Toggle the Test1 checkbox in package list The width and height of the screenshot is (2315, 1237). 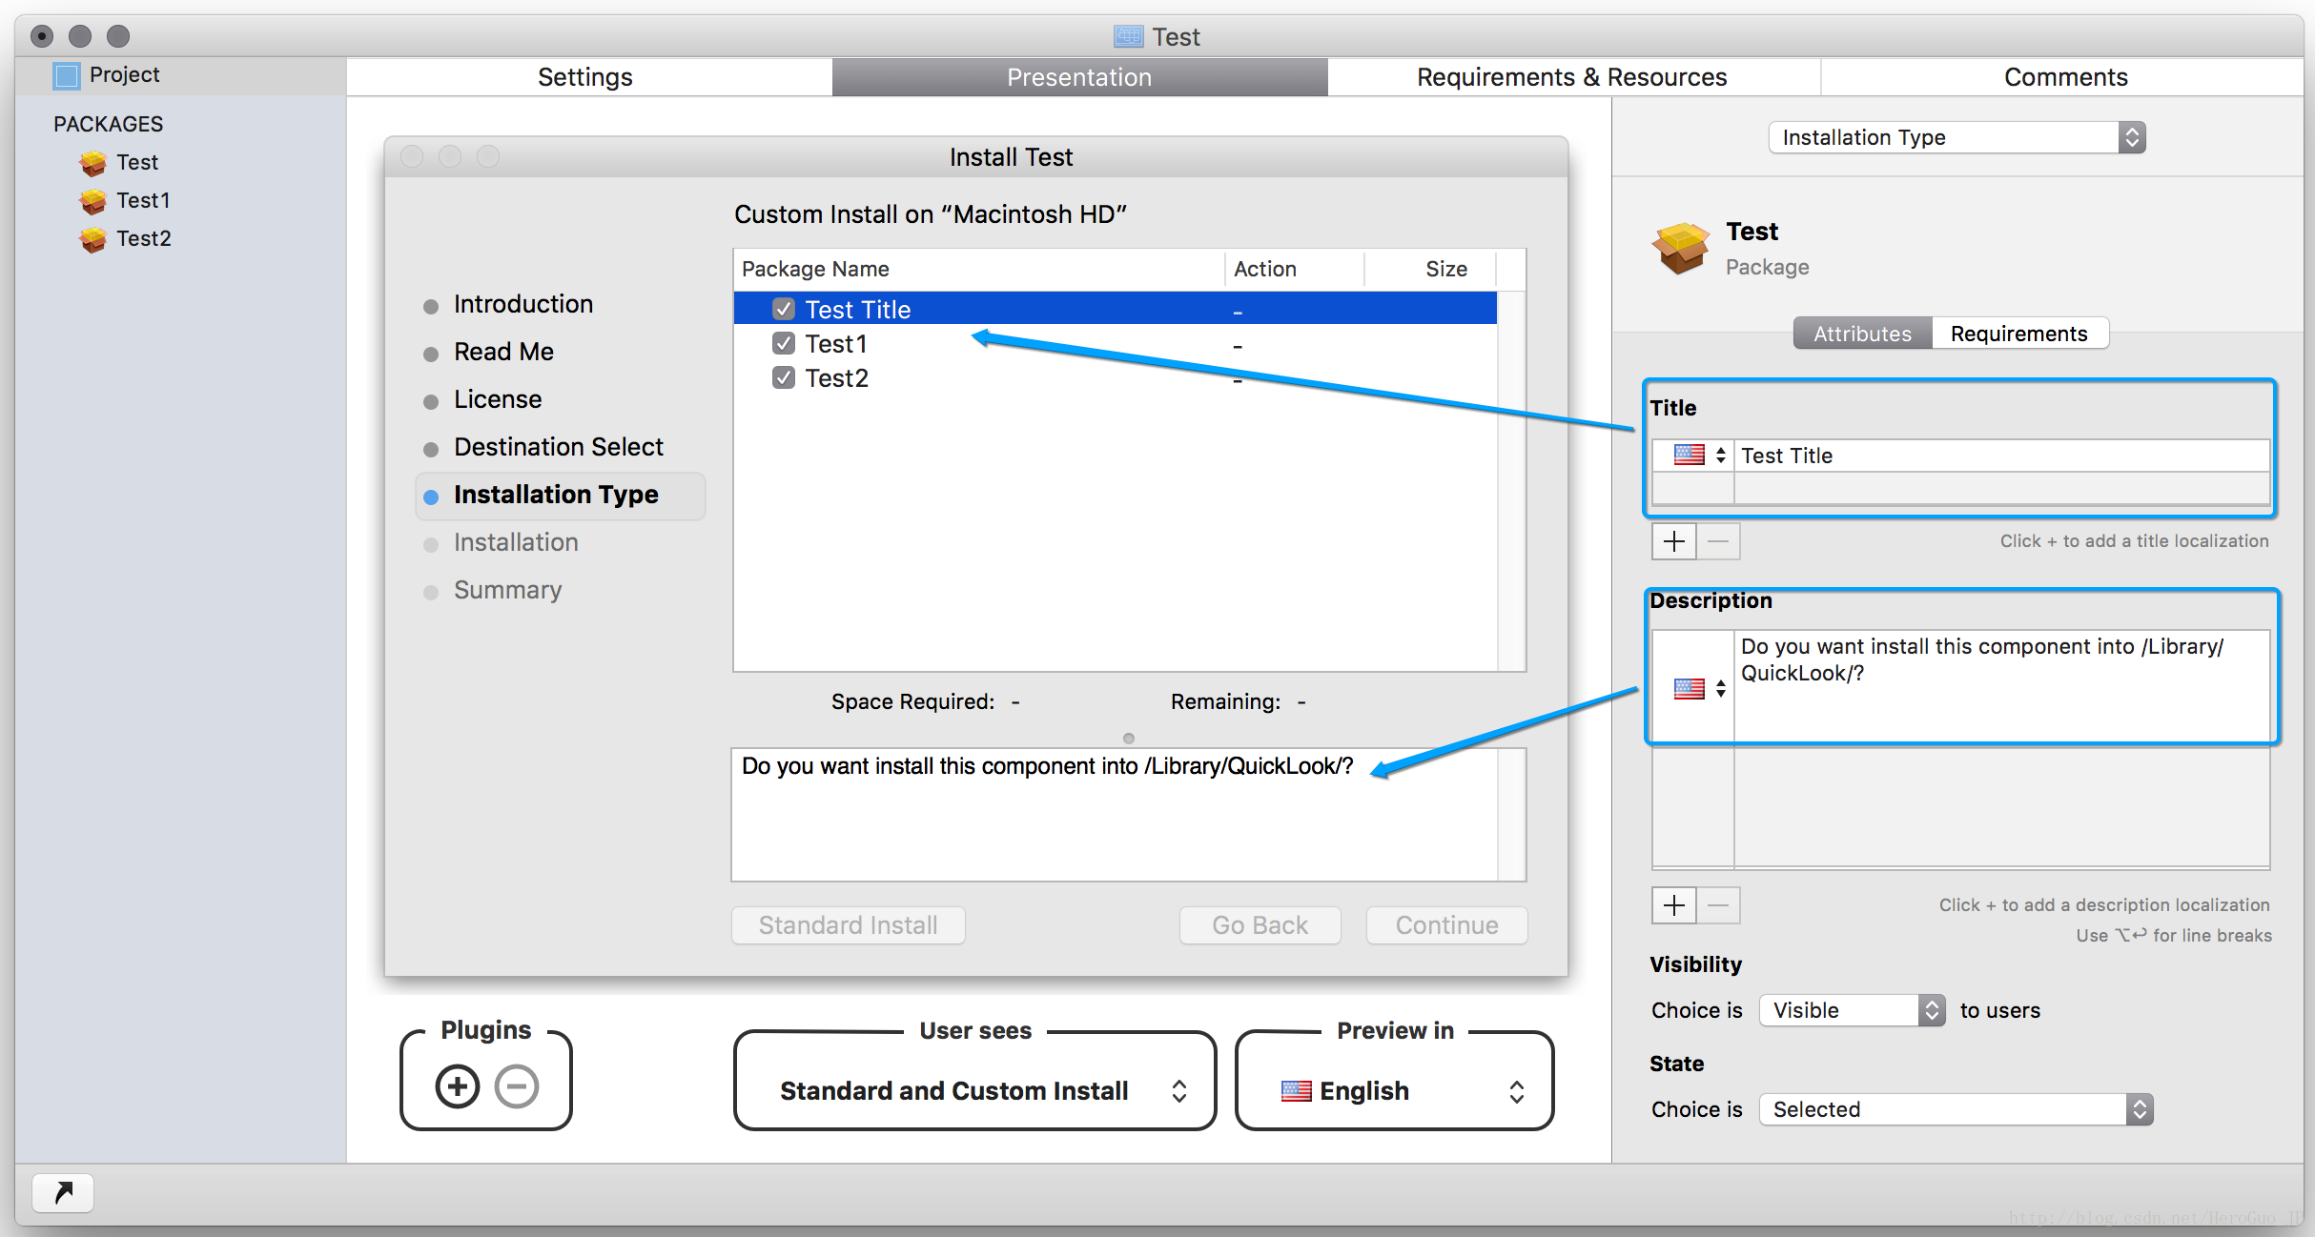click(x=783, y=344)
